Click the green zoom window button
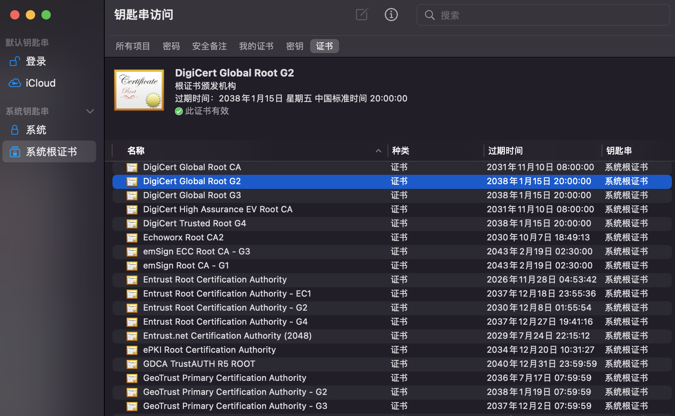 click(x=46, y=15)
